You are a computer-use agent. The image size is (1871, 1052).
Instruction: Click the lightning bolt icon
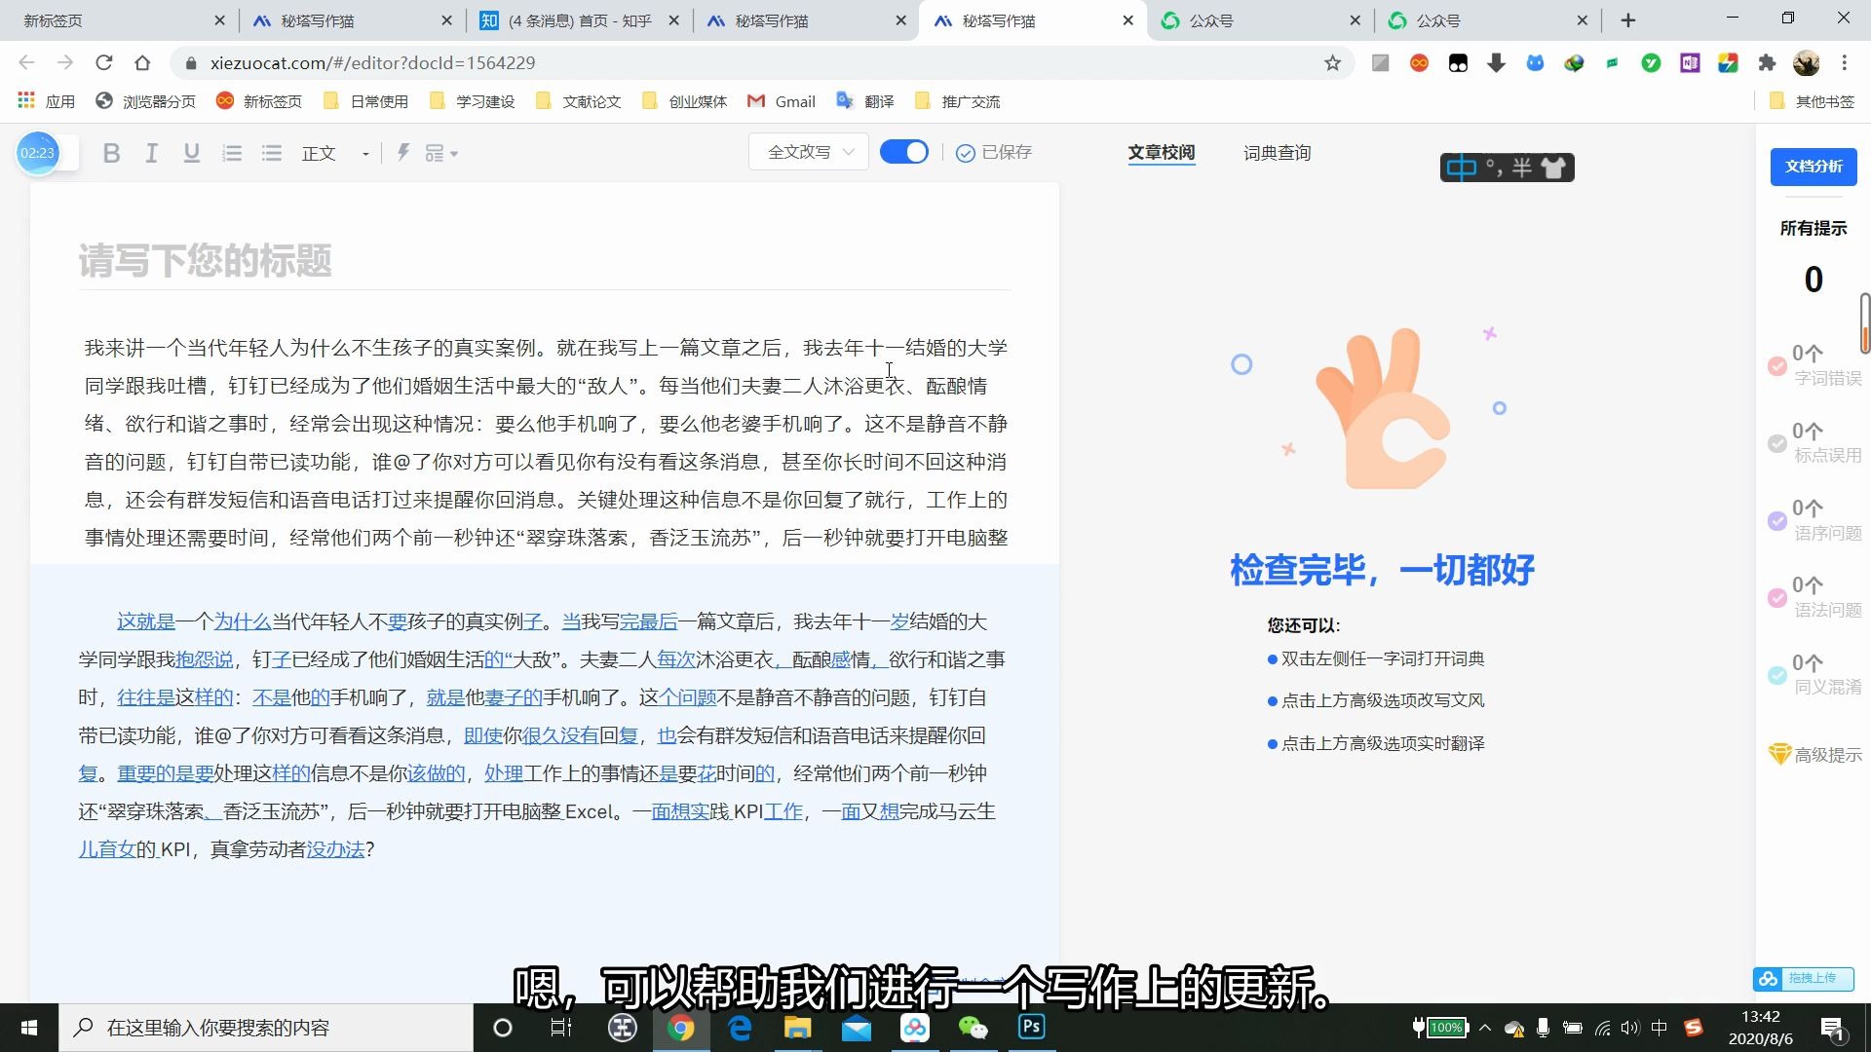pos(402,152)
